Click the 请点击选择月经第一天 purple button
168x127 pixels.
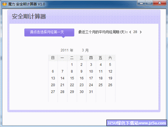(x=49, y=33)
